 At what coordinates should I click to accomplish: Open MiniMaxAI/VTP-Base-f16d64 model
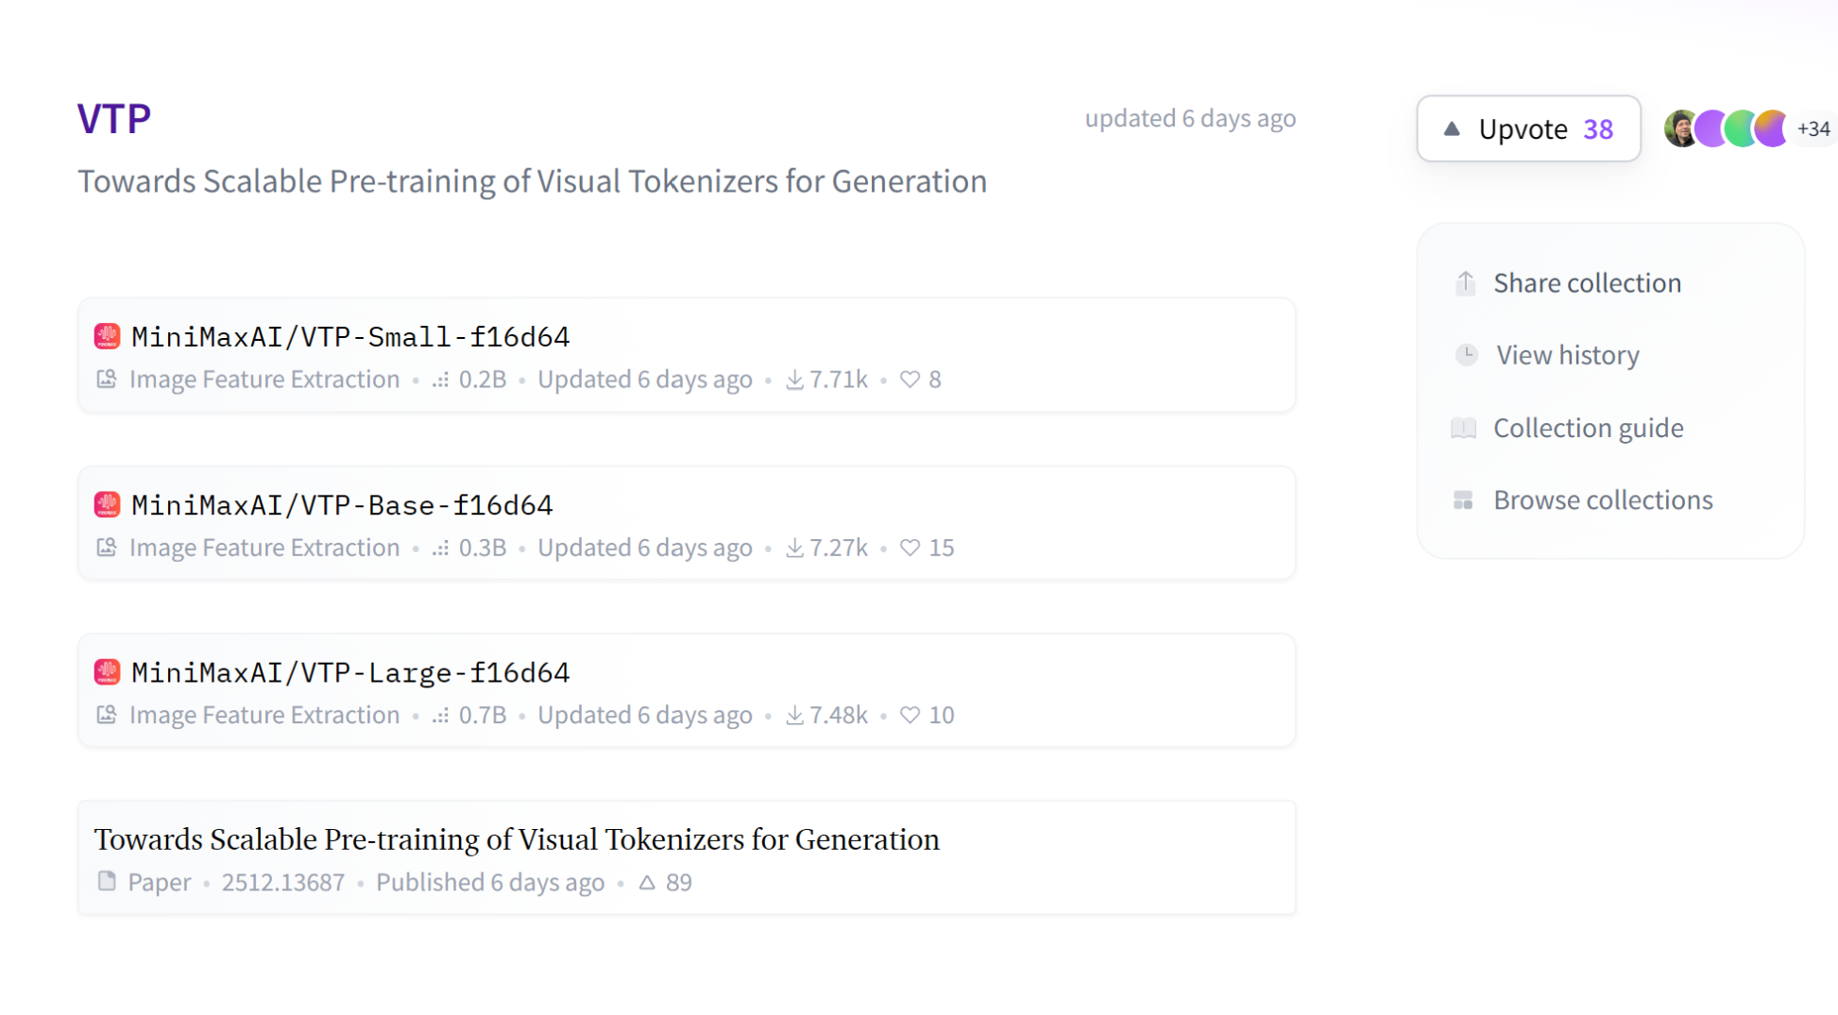[x=342, y=504]
